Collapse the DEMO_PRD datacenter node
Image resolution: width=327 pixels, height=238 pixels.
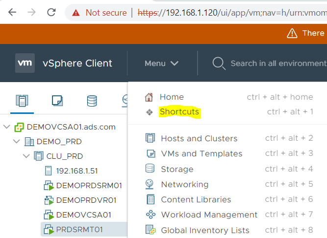(17, 141)
